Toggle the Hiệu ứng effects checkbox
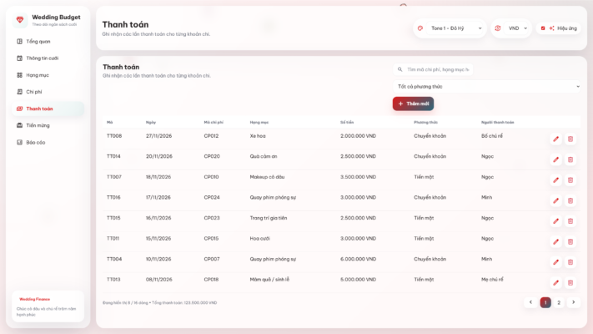 (x=543, y=28)
